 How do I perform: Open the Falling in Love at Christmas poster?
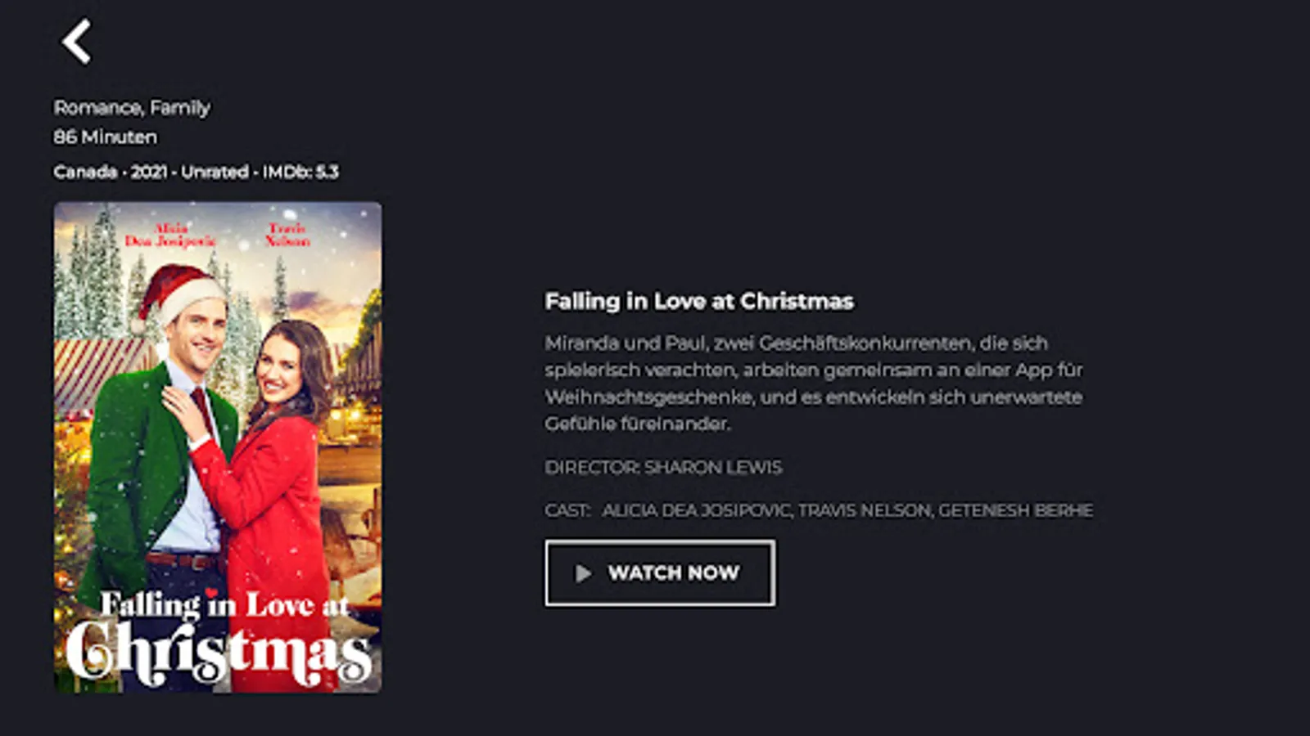click(218, 447)
